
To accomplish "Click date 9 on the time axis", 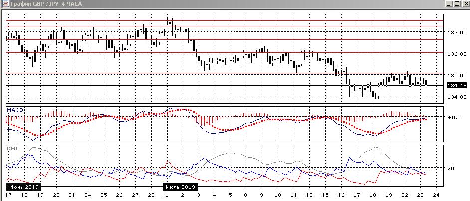I will click(x=261, y=195).
